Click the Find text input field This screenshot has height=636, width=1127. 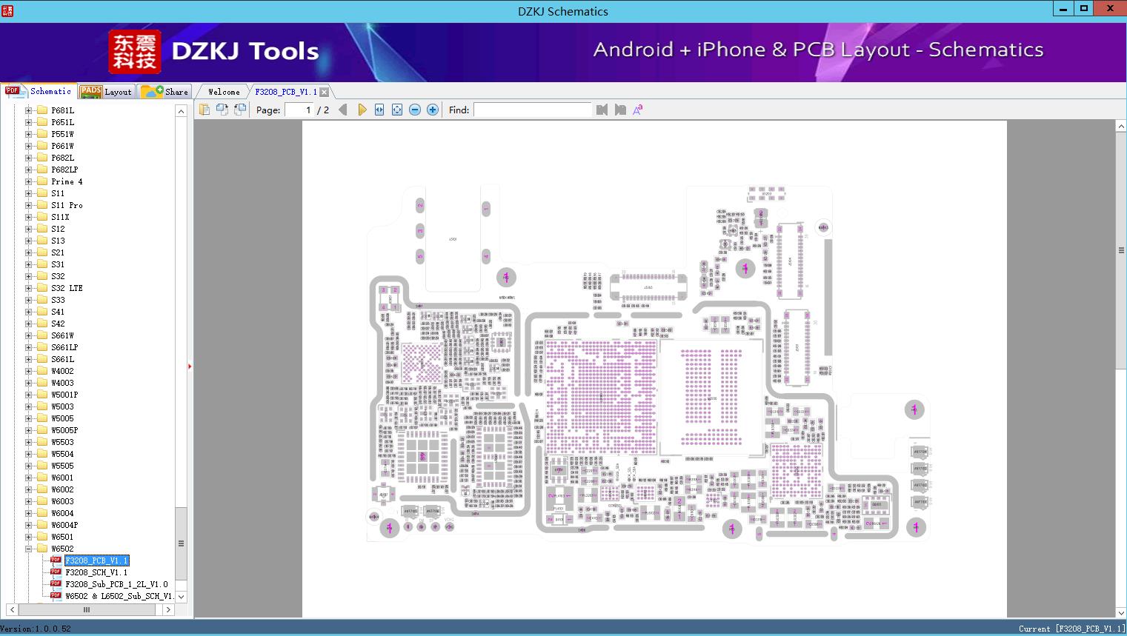tap(532, 110)
